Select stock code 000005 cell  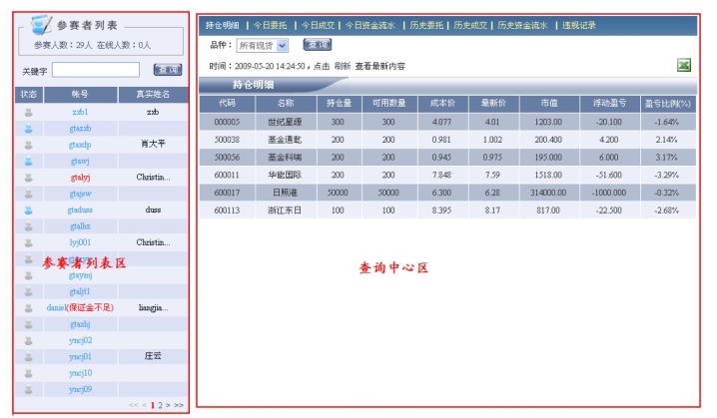tap(228, 122)
